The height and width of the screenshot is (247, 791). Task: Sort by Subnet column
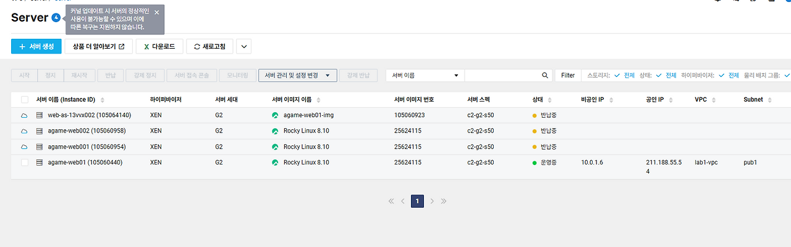[x=769, y=100]
